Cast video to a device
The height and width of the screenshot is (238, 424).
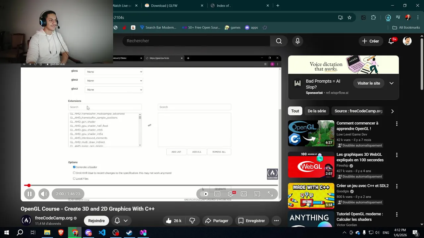click(x=257, y=194)
